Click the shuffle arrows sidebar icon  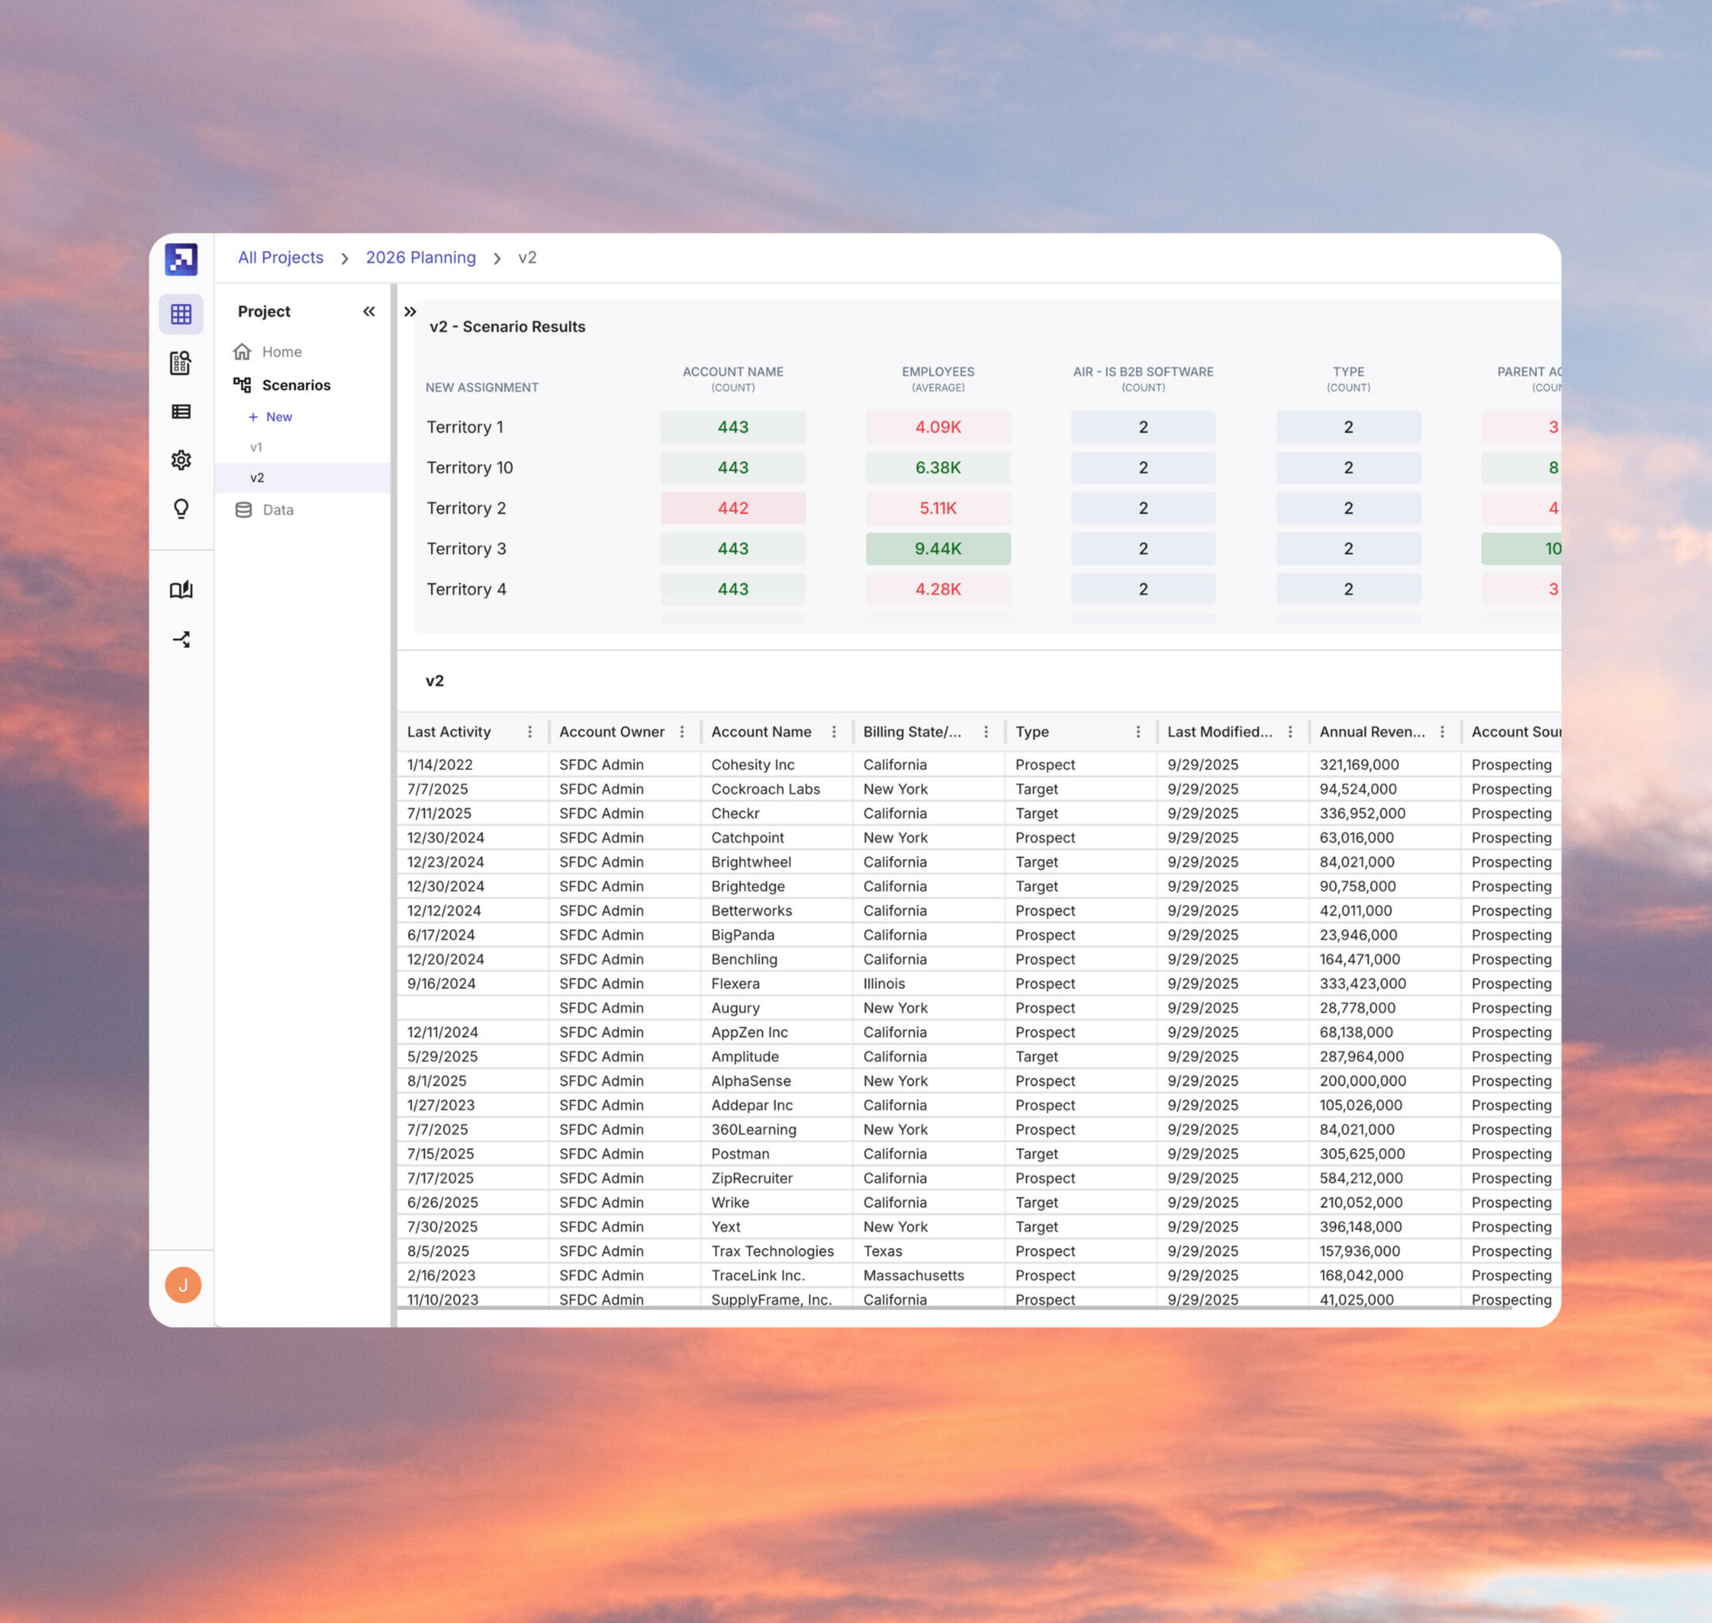click(181, 640)
